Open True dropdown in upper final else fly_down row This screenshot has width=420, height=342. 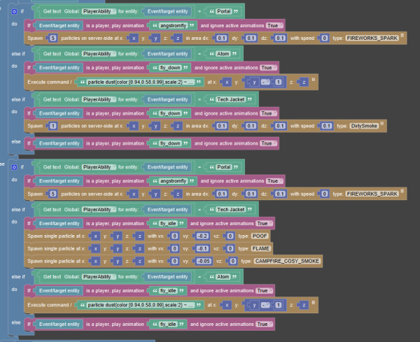268,143
